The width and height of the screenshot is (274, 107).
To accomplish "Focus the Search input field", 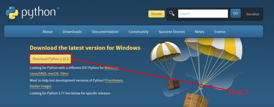I will (203, 14).
